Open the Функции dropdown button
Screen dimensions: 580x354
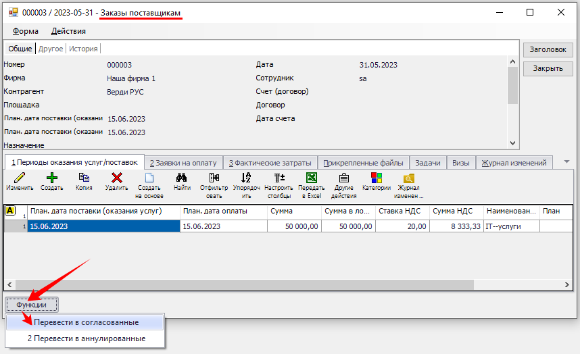32,305
